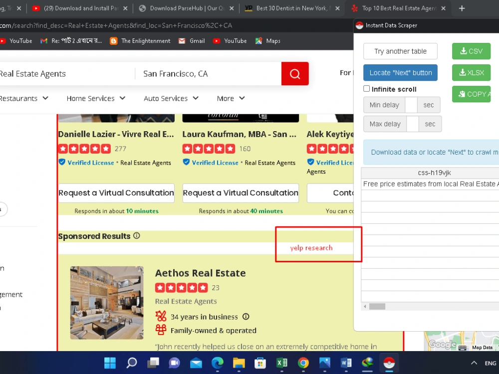The height and width of the screenshot is (374, 499).
Task: Open The Enlightenment bookmark
Action: 140,41
